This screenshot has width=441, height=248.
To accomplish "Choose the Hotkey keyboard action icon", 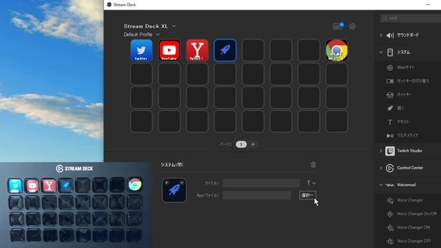I will click(x=390, y=95).
